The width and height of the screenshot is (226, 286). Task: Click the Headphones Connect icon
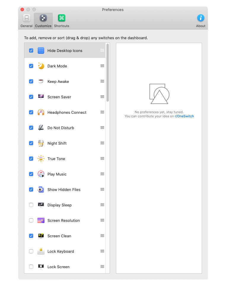(x=41, y=112)
